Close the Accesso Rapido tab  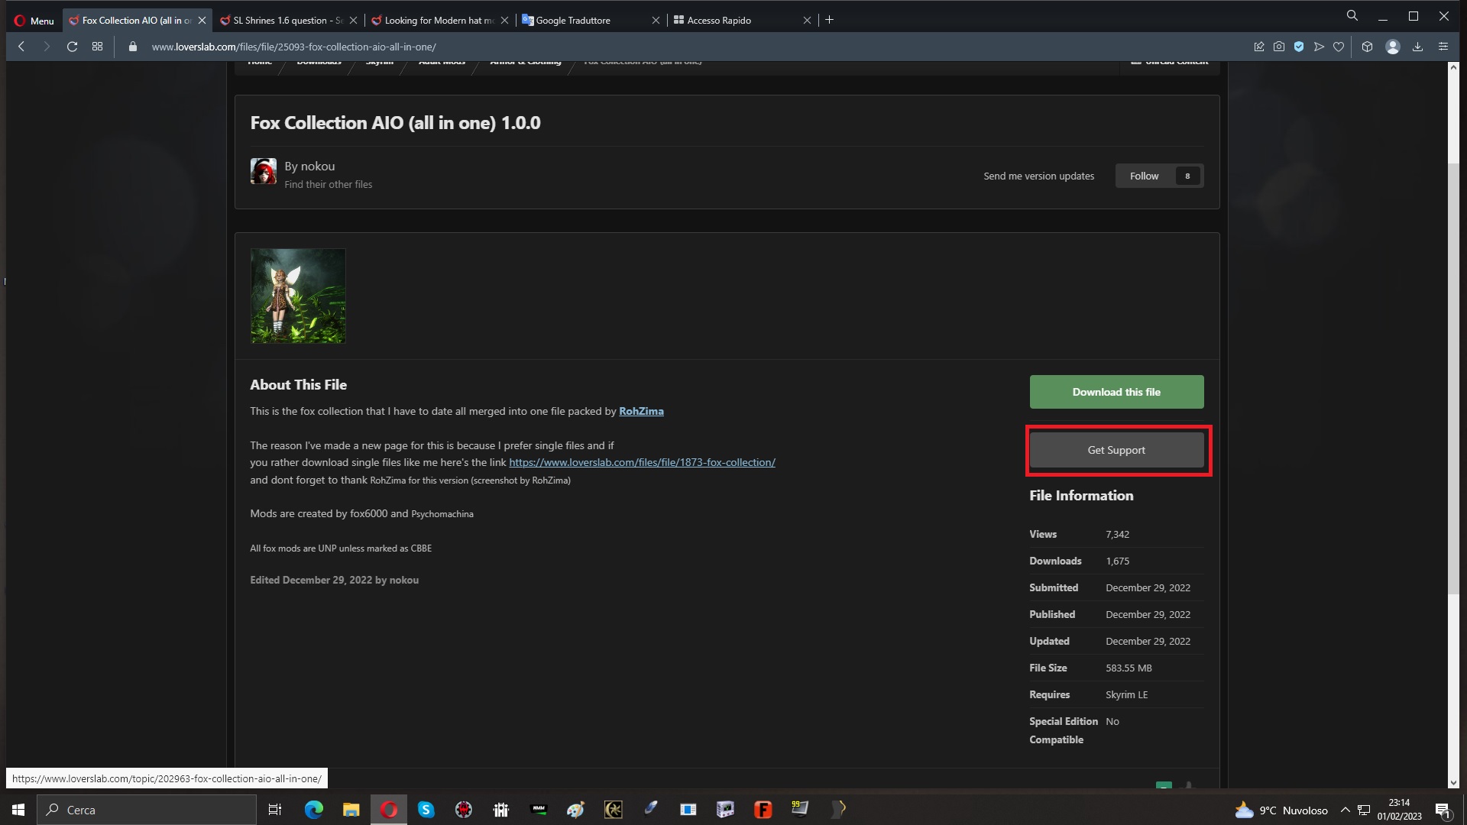[x=807, y=21]
